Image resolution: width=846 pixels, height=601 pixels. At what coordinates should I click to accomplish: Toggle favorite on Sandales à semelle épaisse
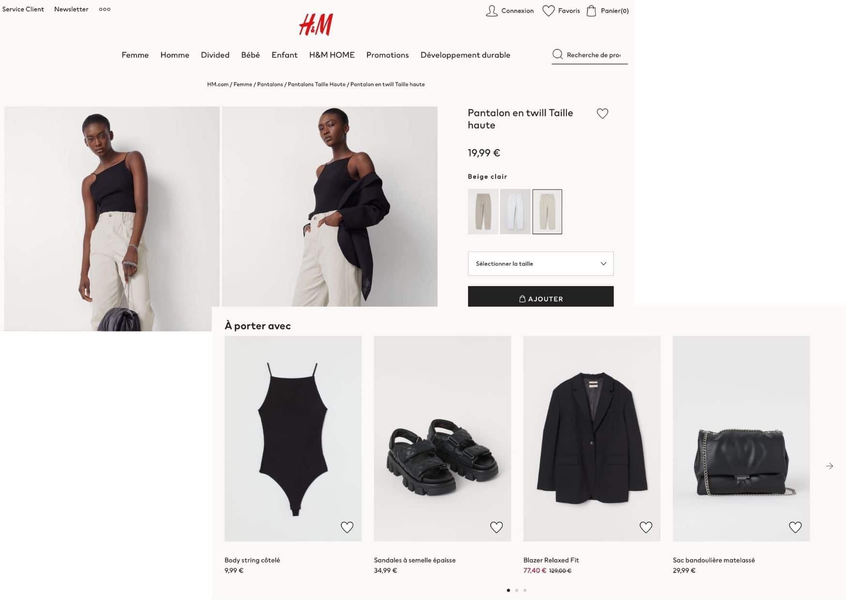[x=496, y=527]
